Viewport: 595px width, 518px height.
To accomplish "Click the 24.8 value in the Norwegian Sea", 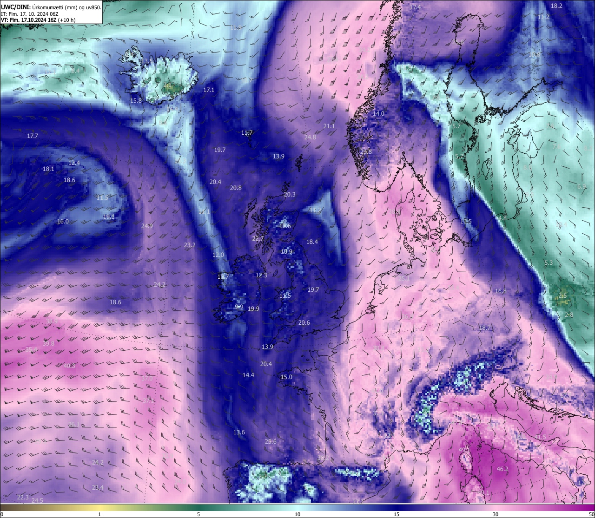I will pyautogui.click(x=310, y=137).
